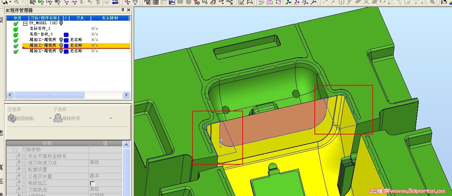Screen dimensions: 452x196
Task: Click the left arrow of the NC manager scrollbar
Action: [10, 95]
